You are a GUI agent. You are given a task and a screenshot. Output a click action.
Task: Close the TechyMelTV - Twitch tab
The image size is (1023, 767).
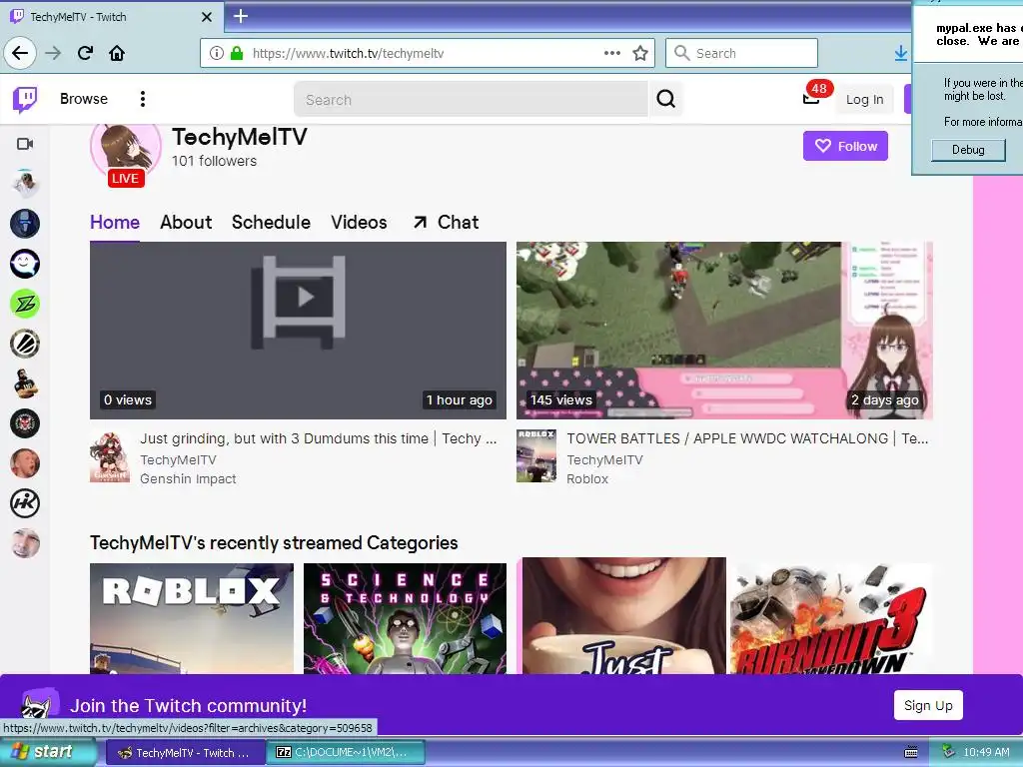(x=206, y=17)
